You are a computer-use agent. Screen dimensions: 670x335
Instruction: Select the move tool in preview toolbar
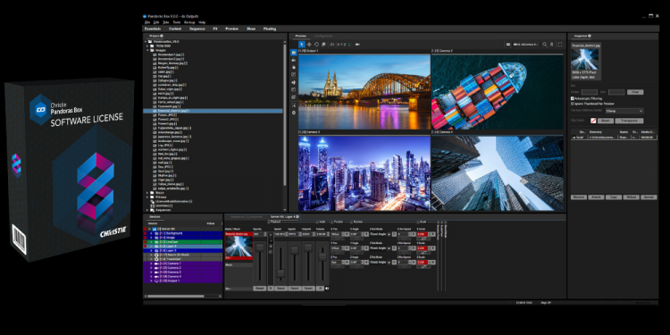[309, 45]
